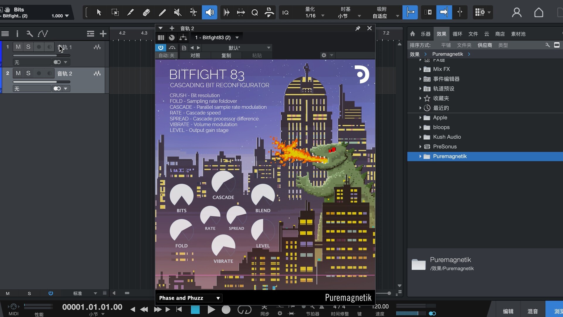Open input dropdown of 音轨 2
563x317 pixels.
[x=32, y=89]
